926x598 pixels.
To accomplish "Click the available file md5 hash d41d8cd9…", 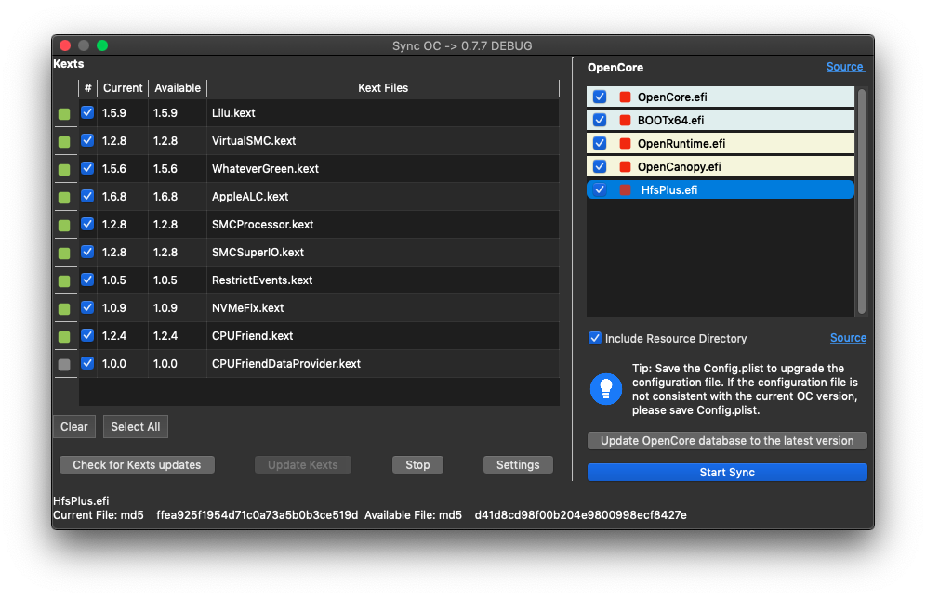I will point(580,514).
